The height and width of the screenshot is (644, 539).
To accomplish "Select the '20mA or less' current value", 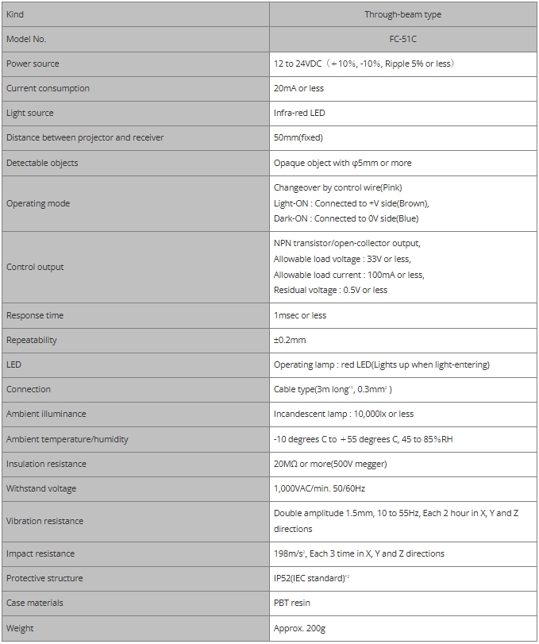I will [x=298, y=88].
